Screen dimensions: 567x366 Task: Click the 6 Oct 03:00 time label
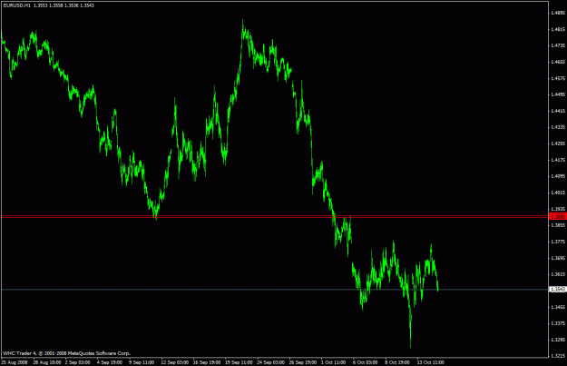tap(366, 362)
